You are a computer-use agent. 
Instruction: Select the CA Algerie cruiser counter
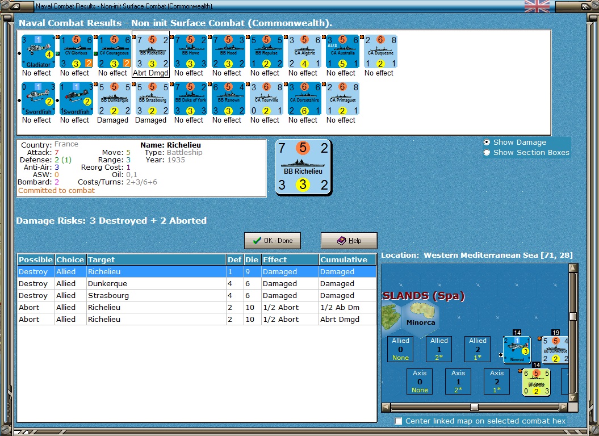tap(304, 52)
